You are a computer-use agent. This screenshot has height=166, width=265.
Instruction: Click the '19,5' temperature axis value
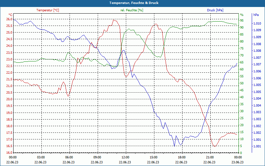(9, 106)
